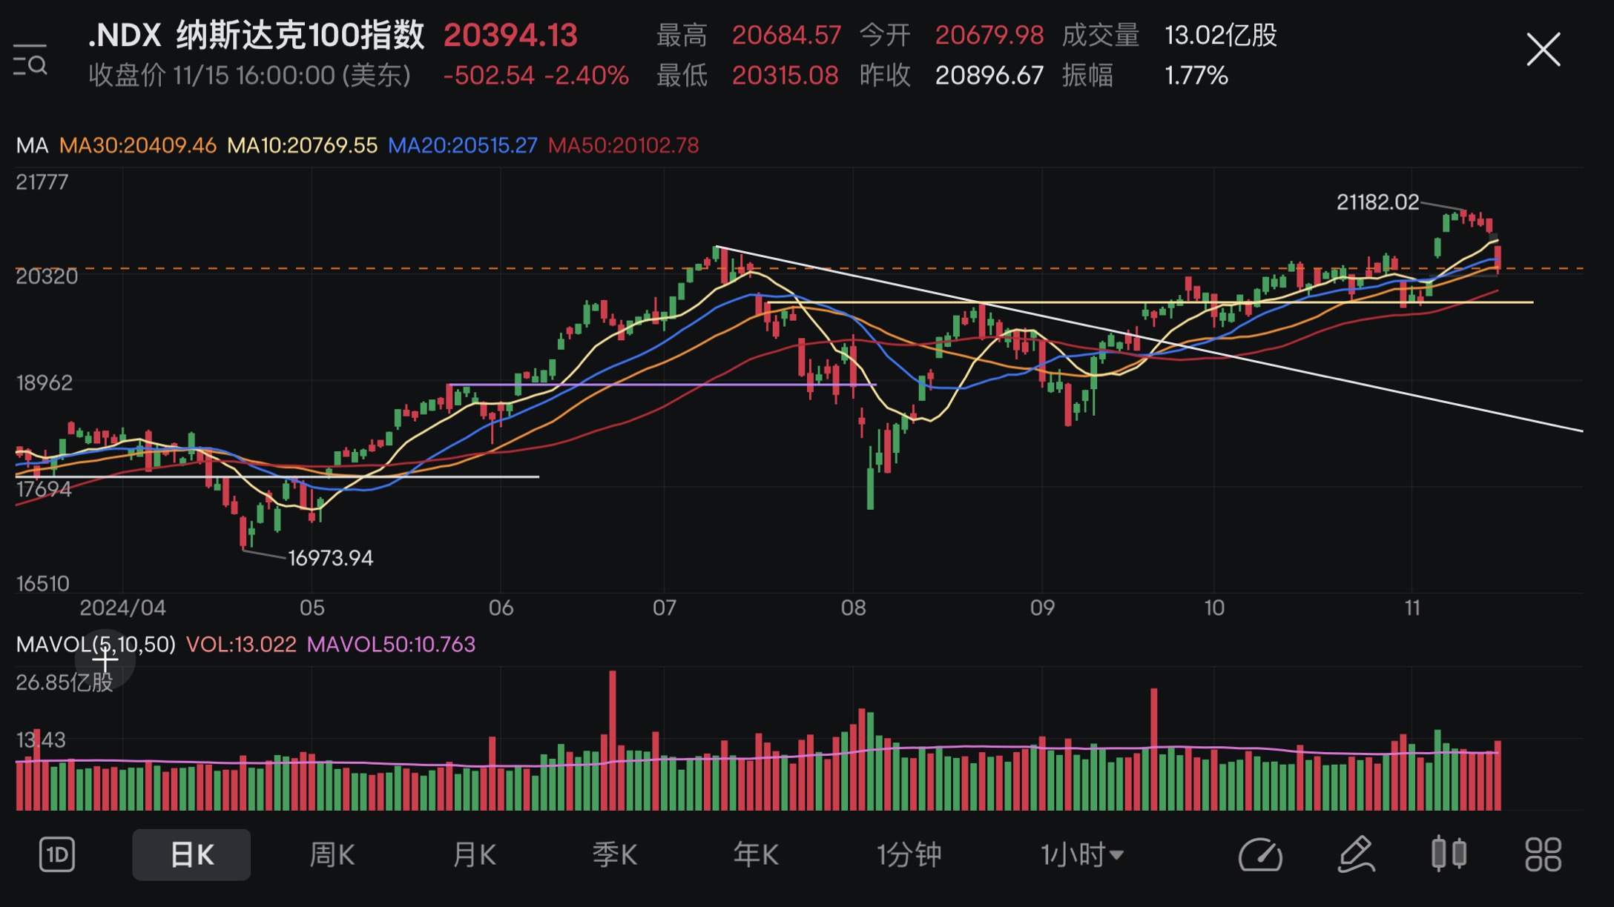Viewport: 1614px width, 907px height.
Task: Open the stock search list icon
Action: [30, 59]
